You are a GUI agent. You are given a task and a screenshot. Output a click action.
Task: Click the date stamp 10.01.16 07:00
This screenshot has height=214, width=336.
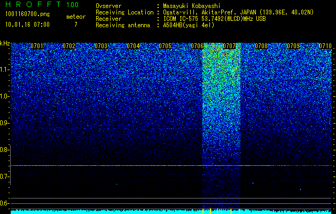(x=27, y=25)
